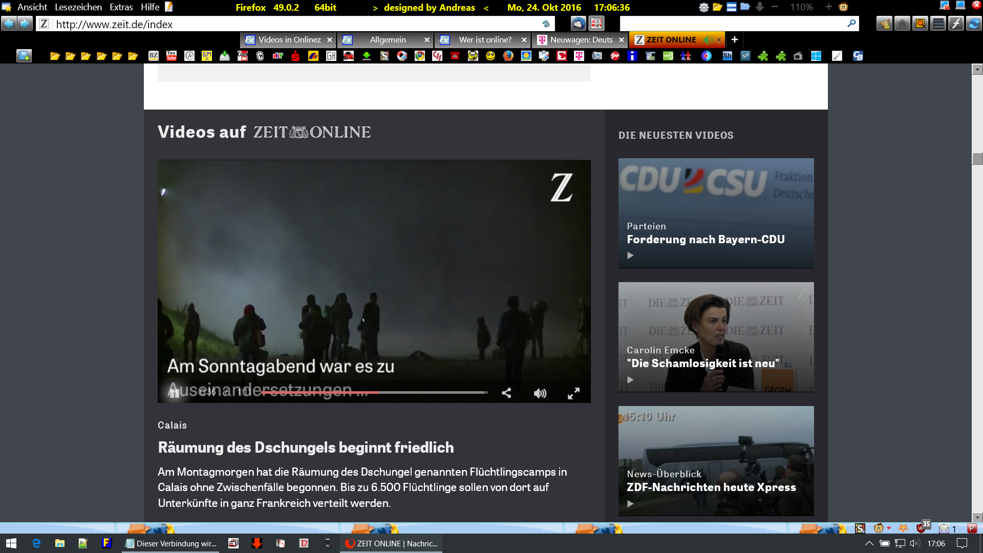
Task: Show hidden system tray icons chevron
Action: 869,543
